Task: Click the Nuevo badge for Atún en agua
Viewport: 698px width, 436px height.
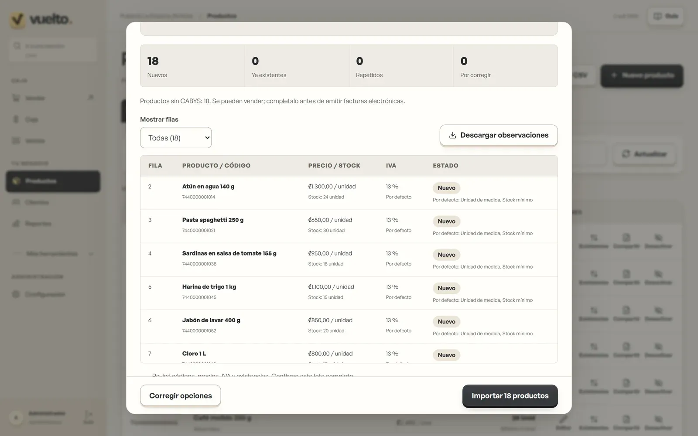Action: point(446,188)
